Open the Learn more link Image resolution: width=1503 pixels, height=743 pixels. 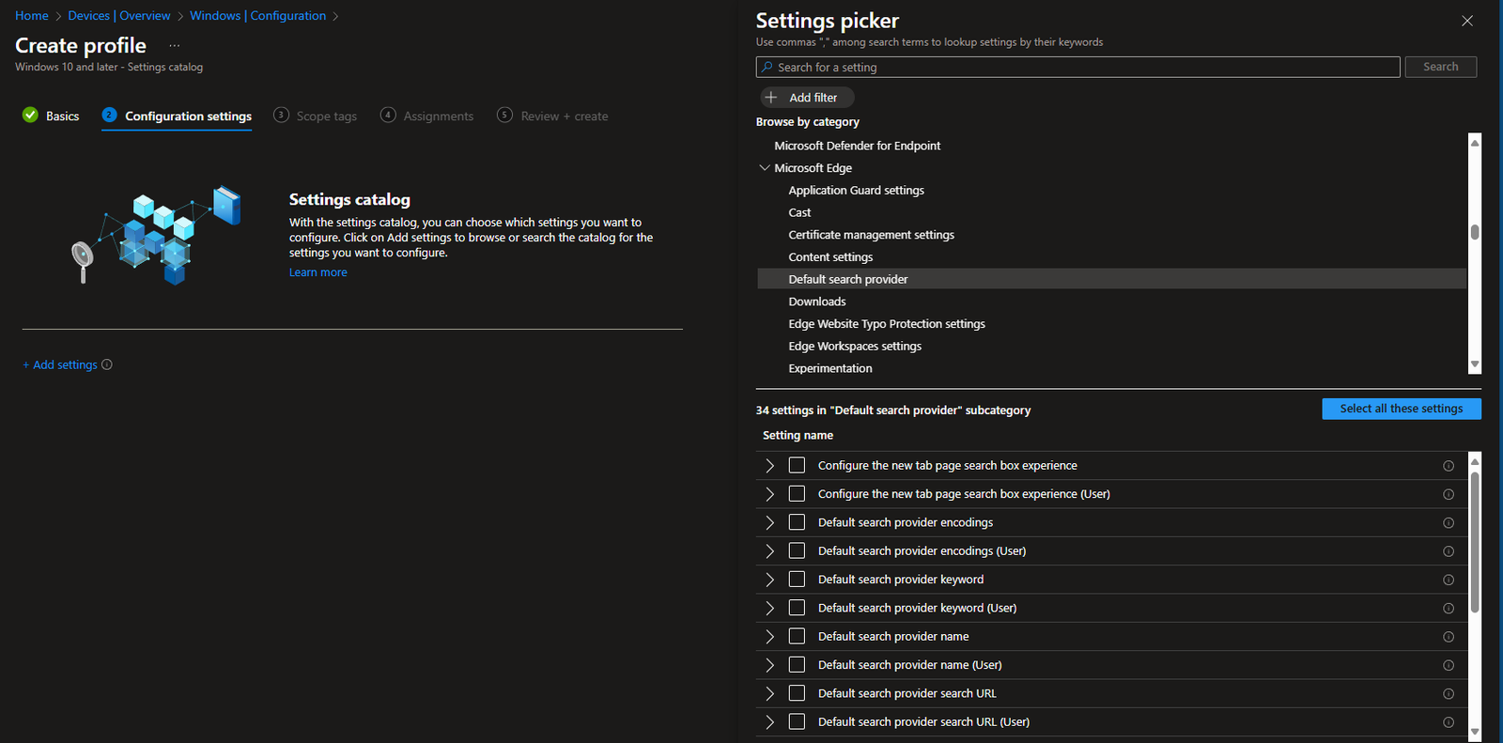pos(318,272)
